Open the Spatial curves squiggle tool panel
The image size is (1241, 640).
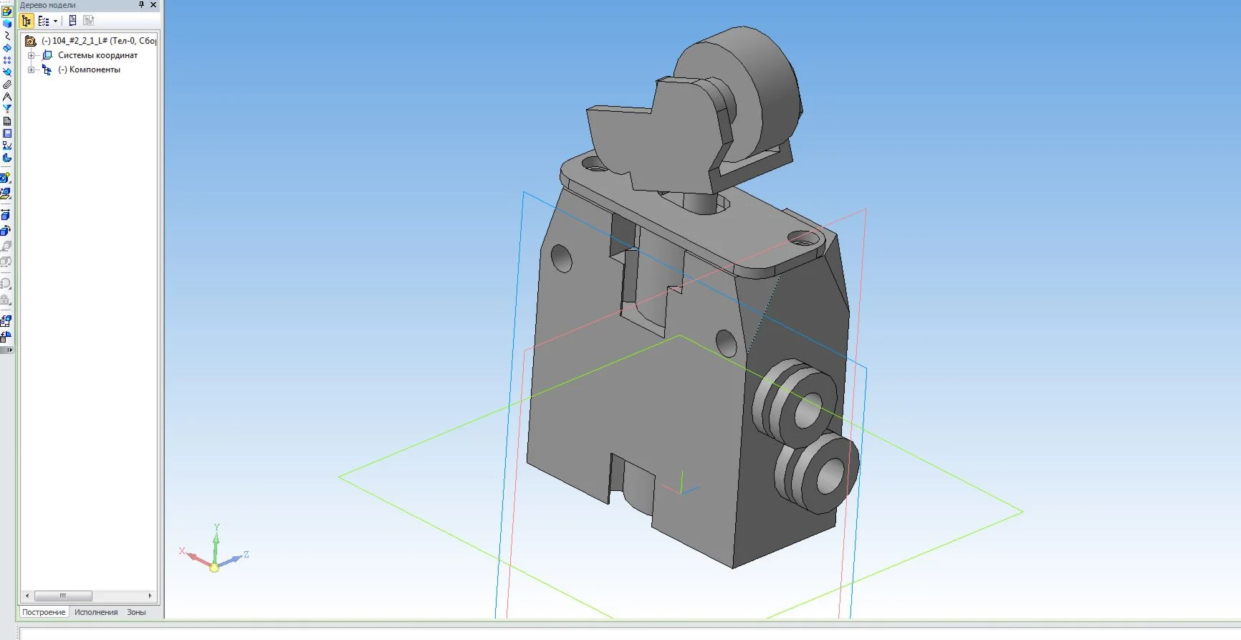tap(7, 36)
